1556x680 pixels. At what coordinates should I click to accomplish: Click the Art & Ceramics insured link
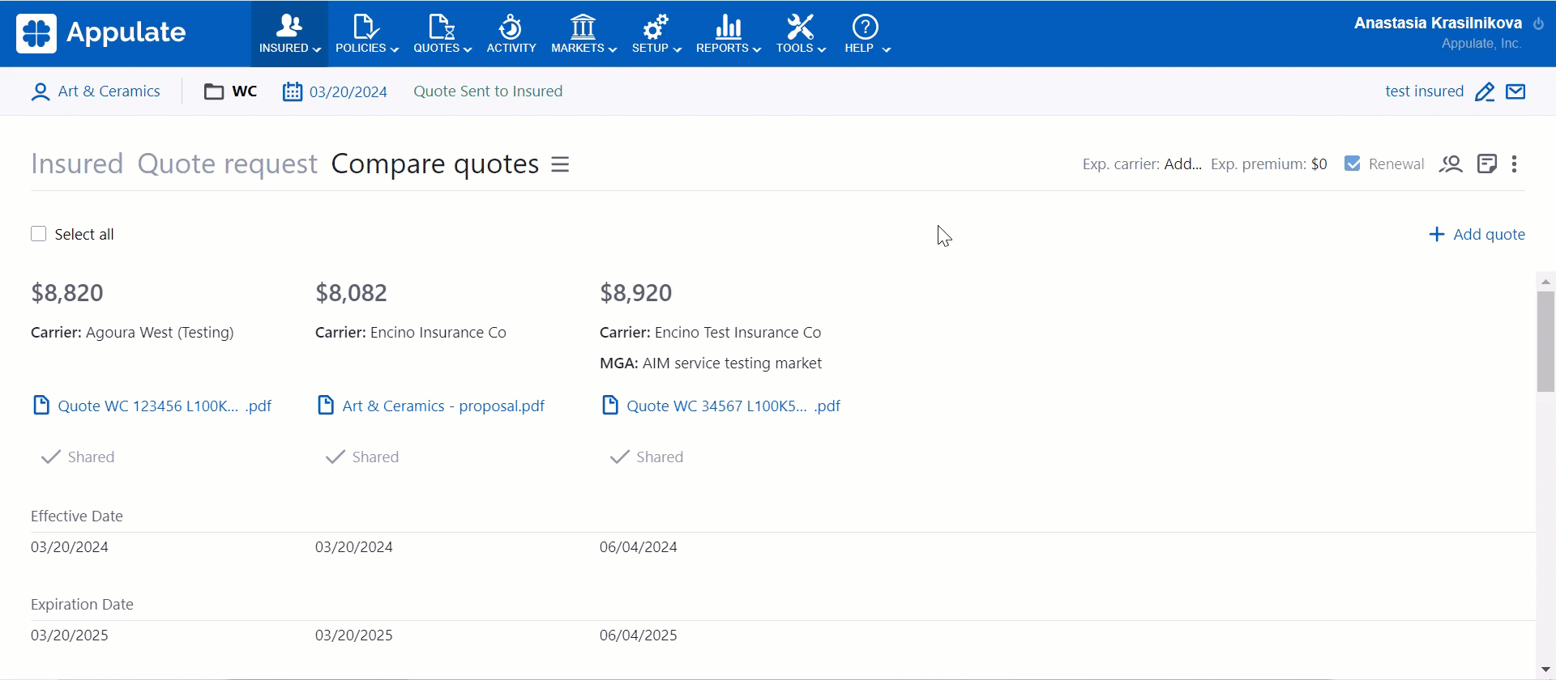109,91
